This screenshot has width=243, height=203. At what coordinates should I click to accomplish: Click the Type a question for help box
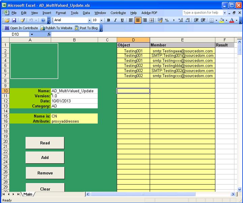coord(202,13)
